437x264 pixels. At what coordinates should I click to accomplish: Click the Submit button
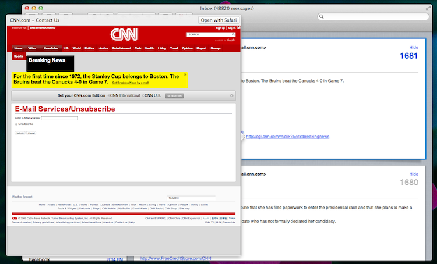point(20,133)
